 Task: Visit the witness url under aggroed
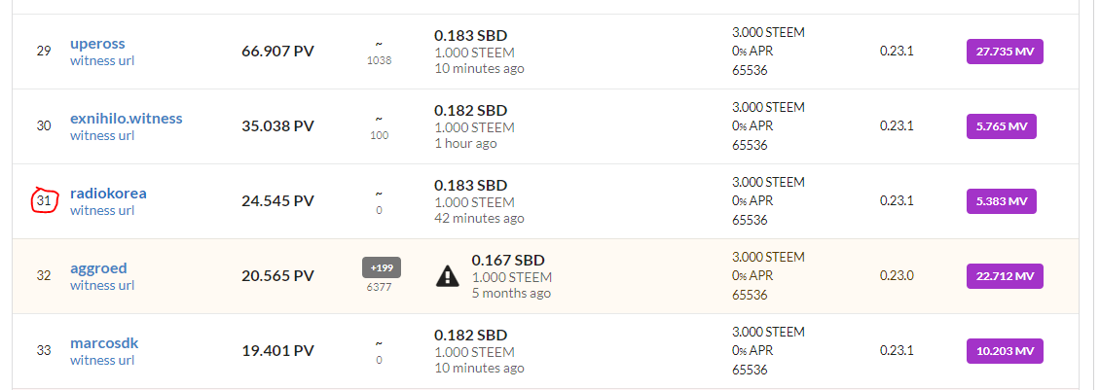tap(101, 285)
